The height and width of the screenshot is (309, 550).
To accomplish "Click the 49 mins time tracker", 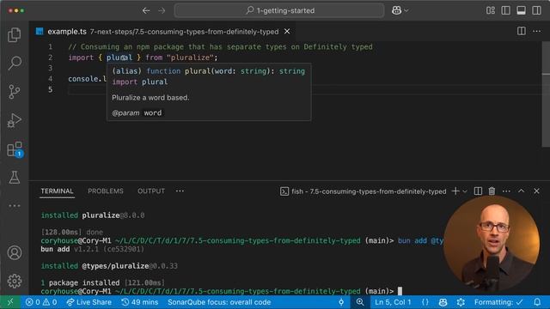I will pos(139,302).
